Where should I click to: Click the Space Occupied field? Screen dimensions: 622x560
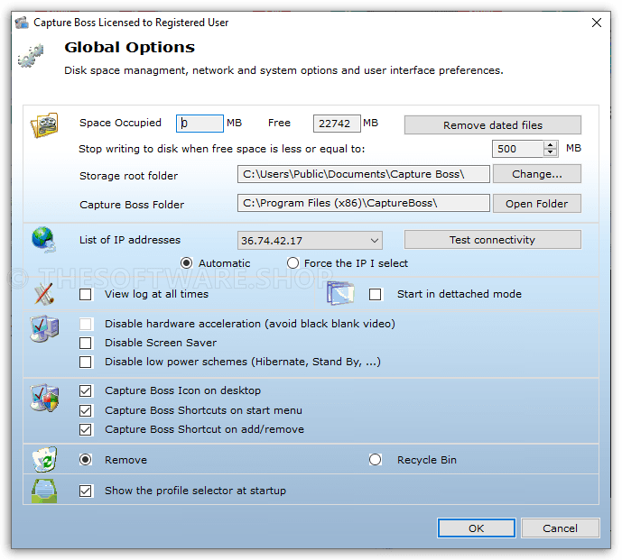pyautogui.click(x=200, y=124)
